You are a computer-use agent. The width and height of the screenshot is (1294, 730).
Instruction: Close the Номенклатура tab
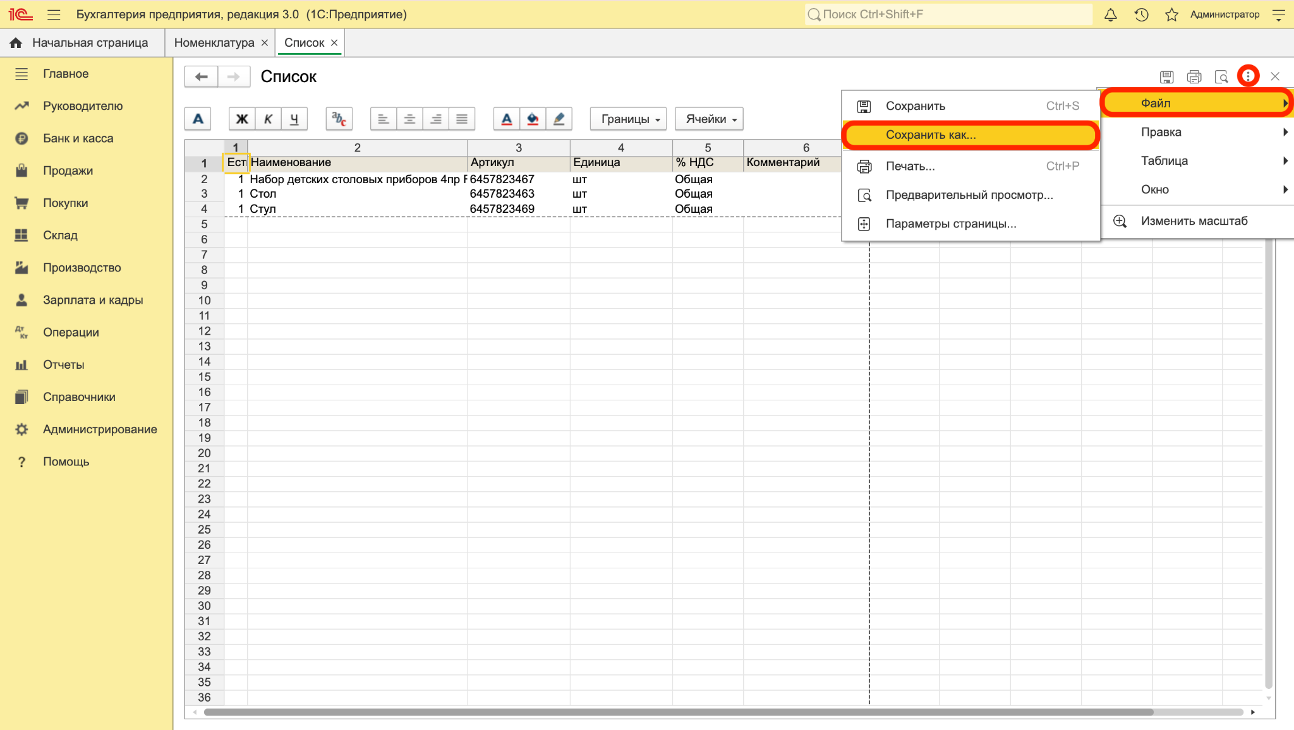click(265, 42)
